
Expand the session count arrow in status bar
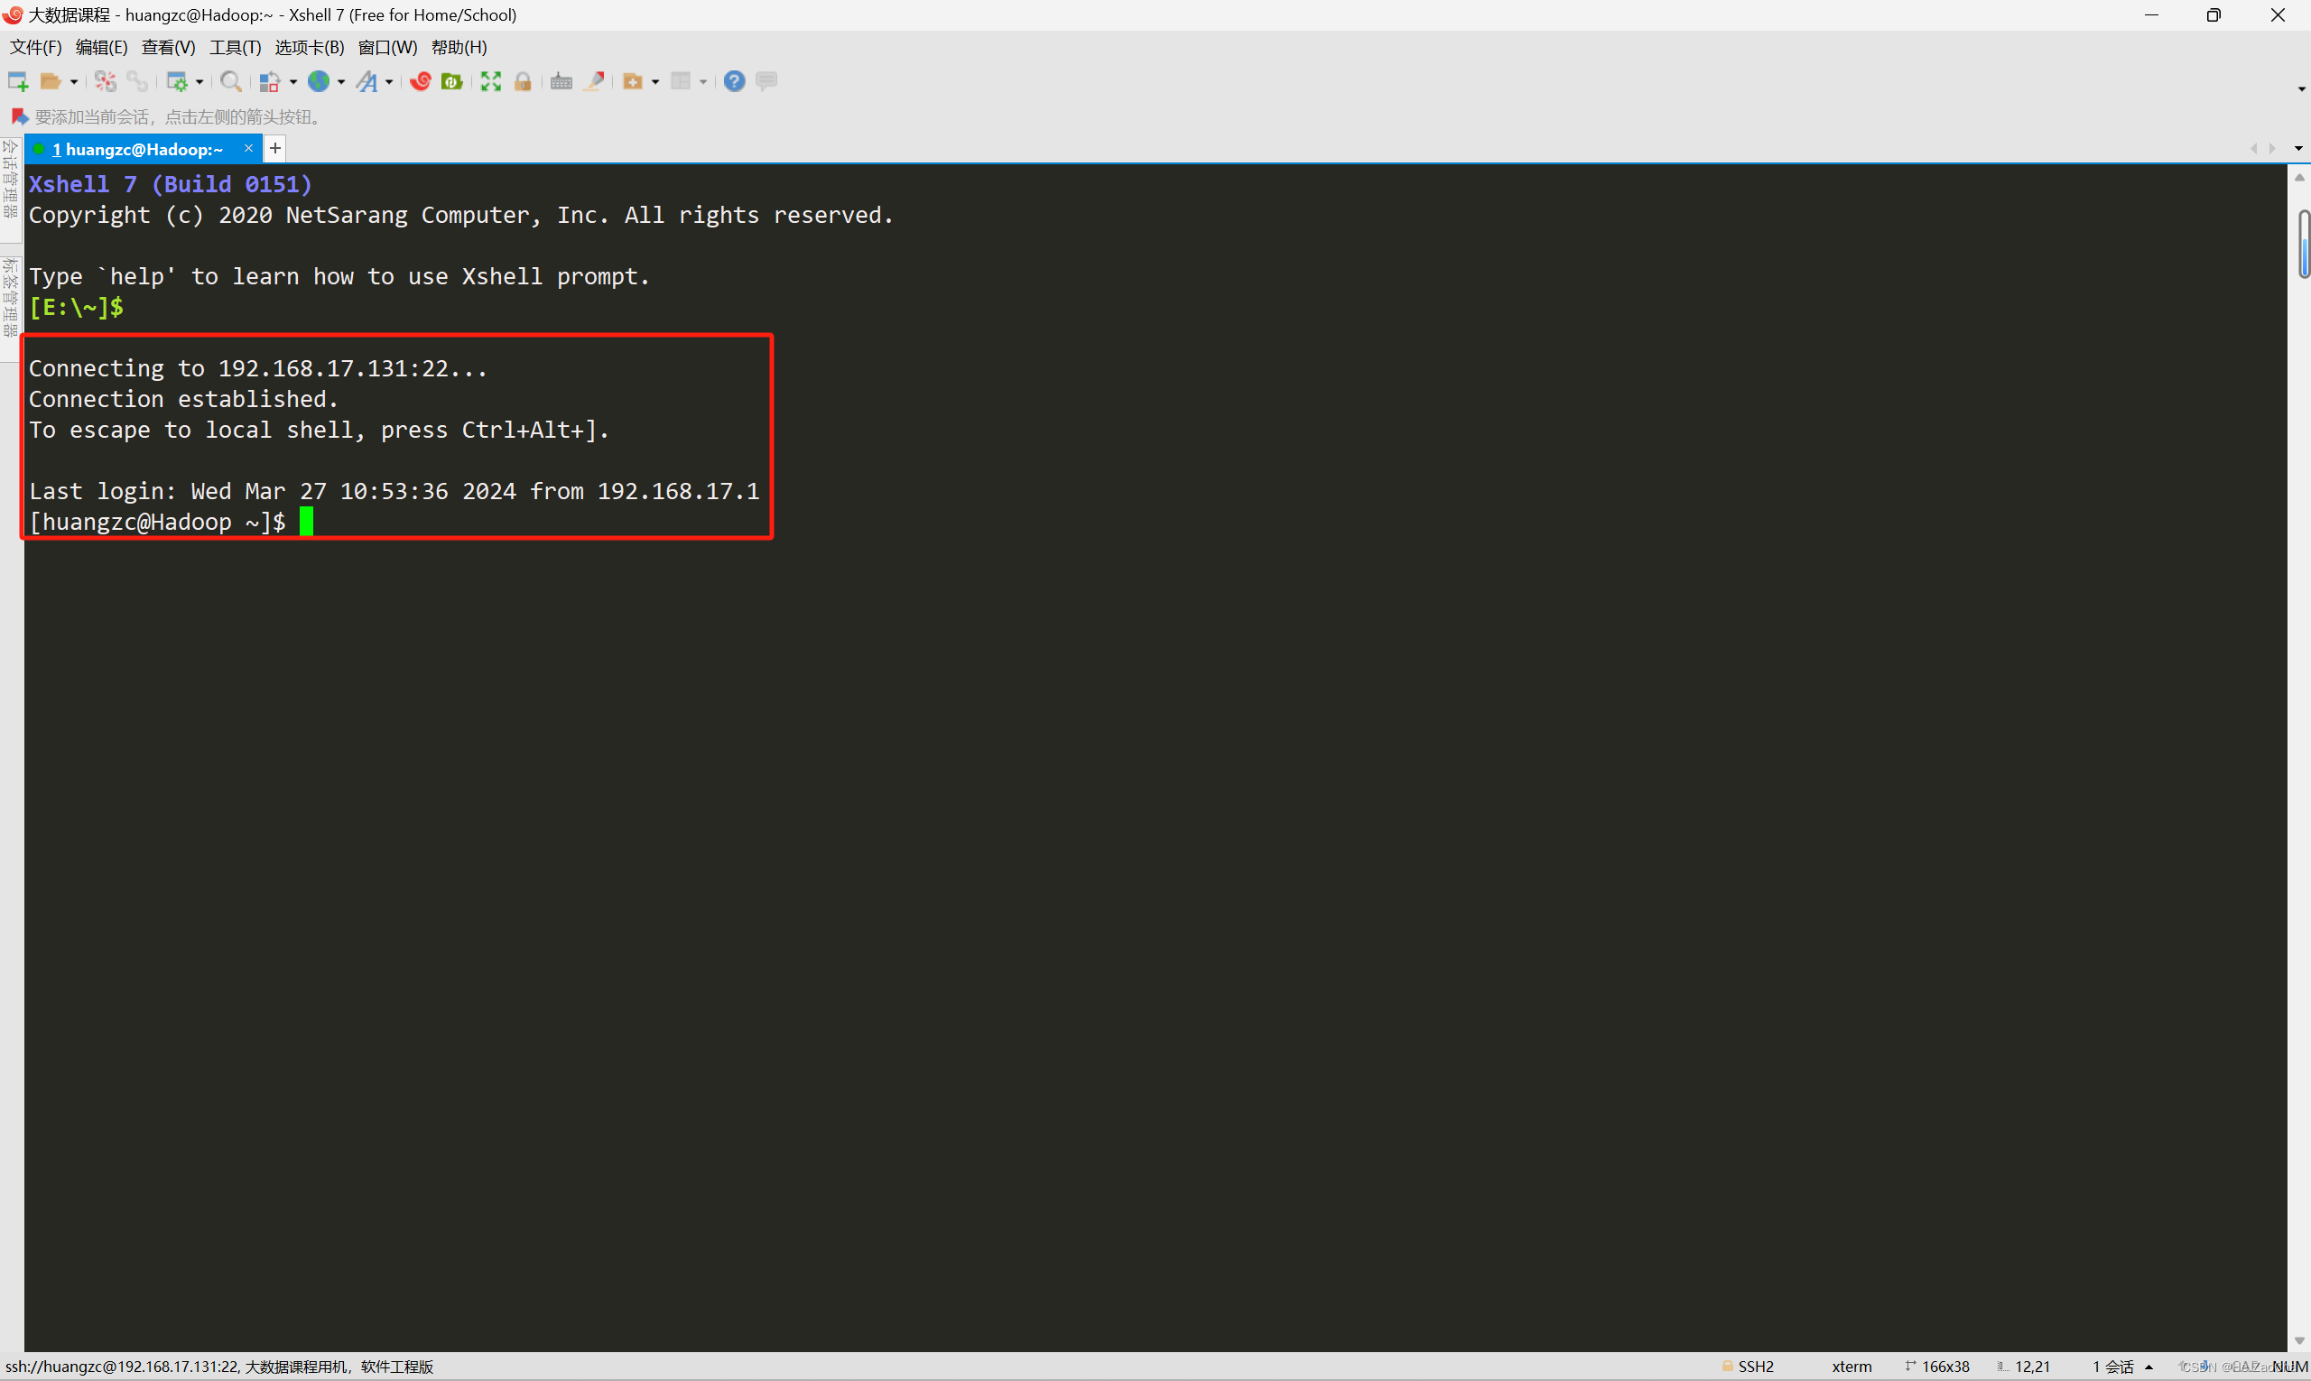tap(2150, 1367)
